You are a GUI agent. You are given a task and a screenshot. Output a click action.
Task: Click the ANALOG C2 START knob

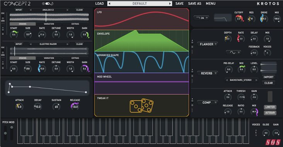[14, 34]
